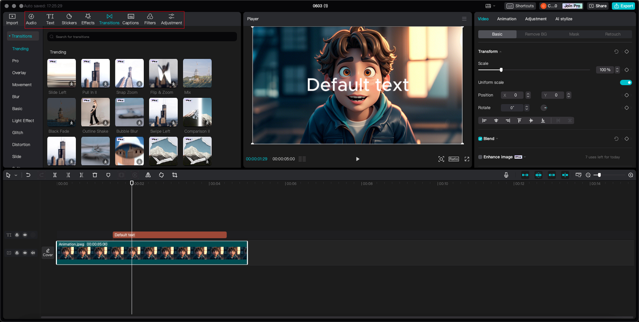This screenshot has width=639, height=322.
Task: Zoom out the timeline with minus icon
Action: point(588,175)
